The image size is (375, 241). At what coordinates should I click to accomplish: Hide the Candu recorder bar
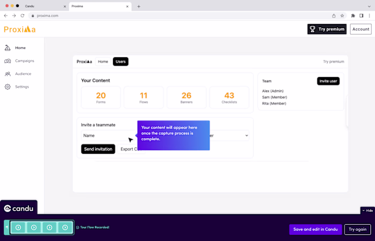point(367,210)
